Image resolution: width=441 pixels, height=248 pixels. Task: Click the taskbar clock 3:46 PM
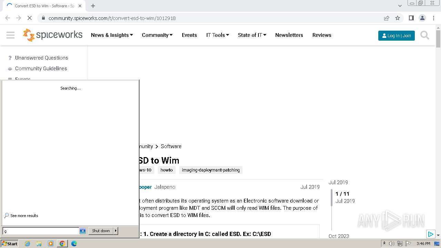[423, 244]
